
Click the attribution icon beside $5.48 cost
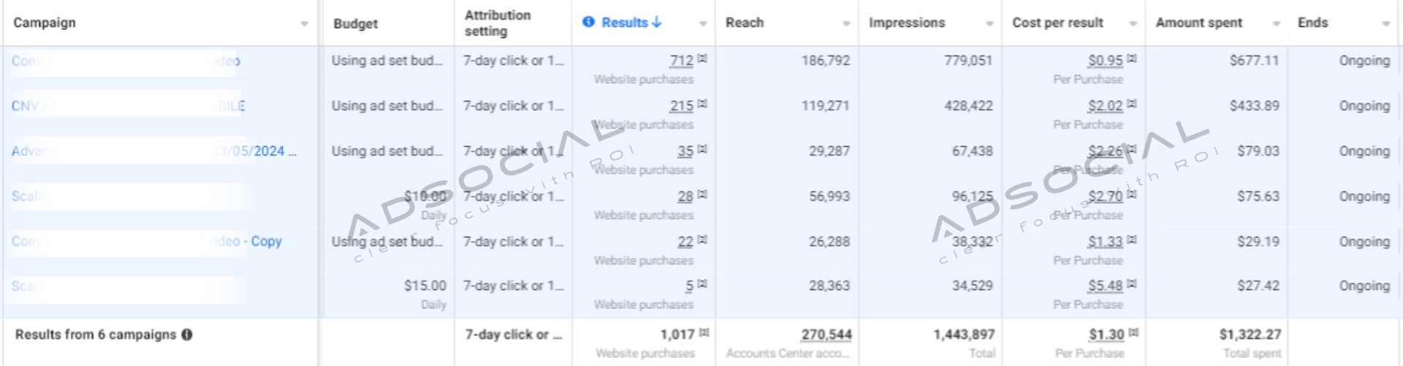1132,284
